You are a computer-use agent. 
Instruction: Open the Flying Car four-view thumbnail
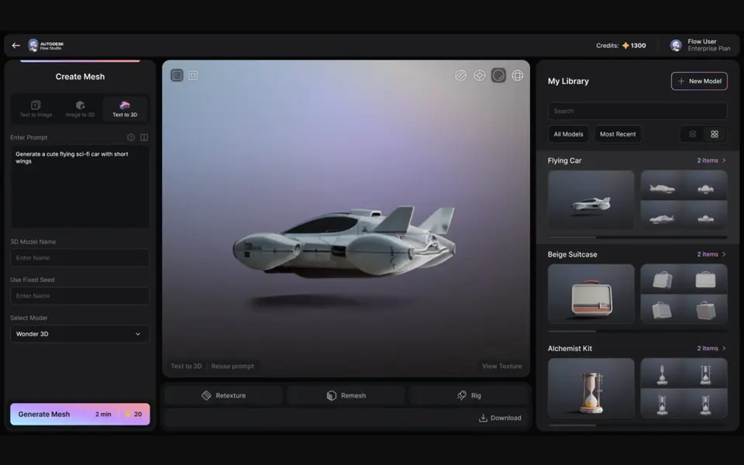tap(684, 200)
